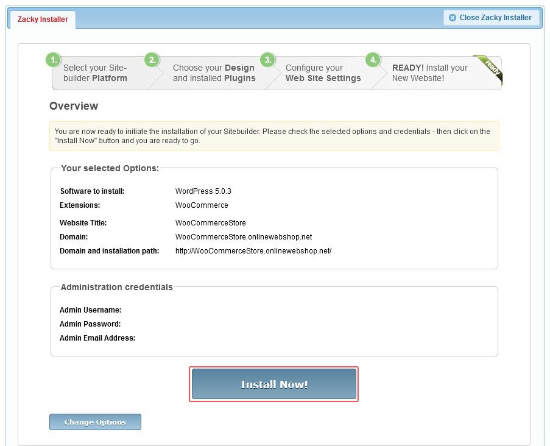Click the Change Options button

coord(95,422)
